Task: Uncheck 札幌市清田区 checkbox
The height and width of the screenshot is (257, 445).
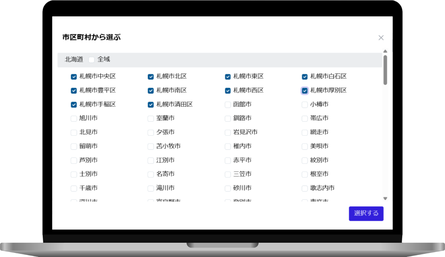Action: (x=151, y=105)
